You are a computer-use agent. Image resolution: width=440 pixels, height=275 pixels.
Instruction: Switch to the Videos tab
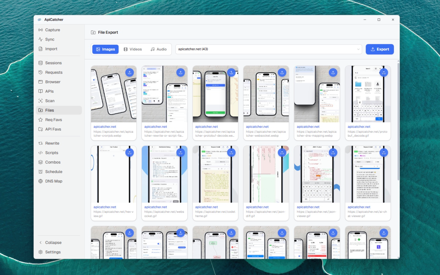[x=133, y=49]
